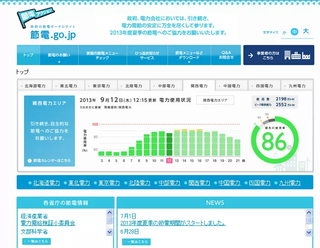Viewport: 320px width, 248px height.
Task: Click scroll up arrow in NEWS panel
Action: pos(309,213)
